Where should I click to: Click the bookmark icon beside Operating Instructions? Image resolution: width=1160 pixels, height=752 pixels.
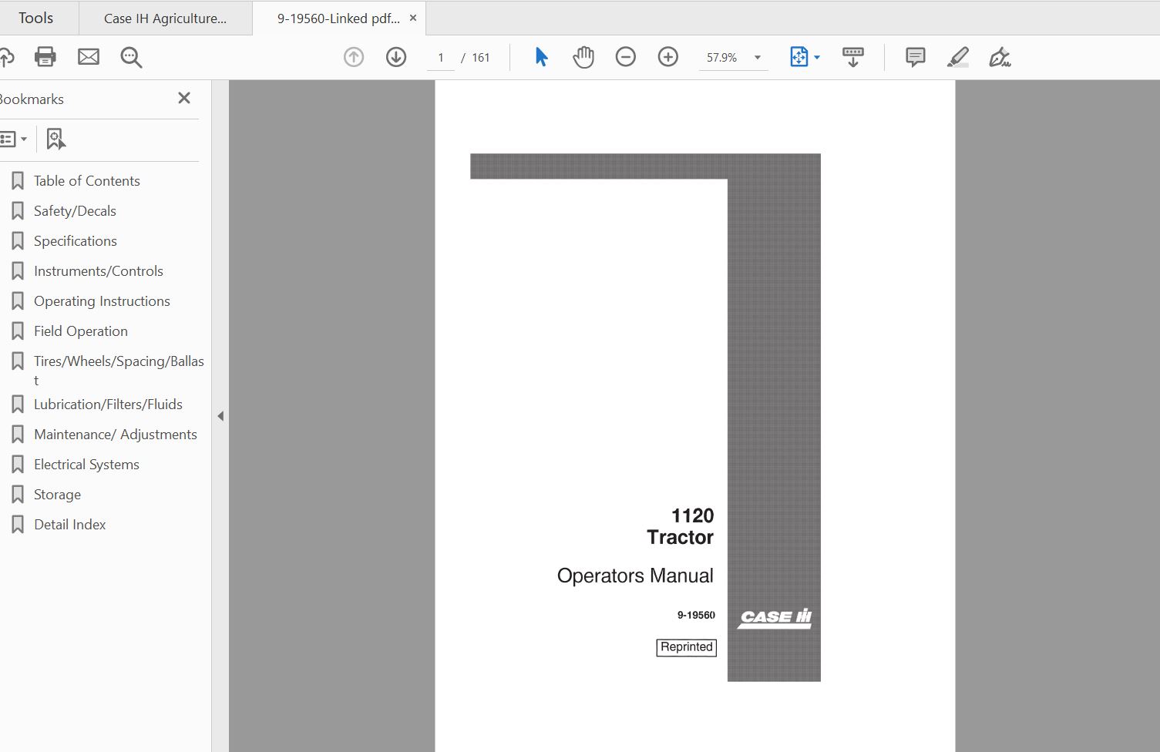tap(18, 301)
